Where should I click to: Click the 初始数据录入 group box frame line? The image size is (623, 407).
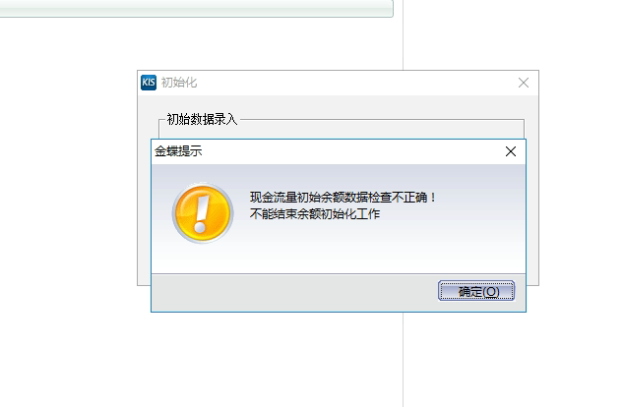[x=382, y=119]
